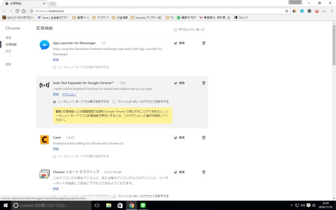Click the red circle extension icon in toolbar
Screen dimensions: 336x210
coord(317,11)
